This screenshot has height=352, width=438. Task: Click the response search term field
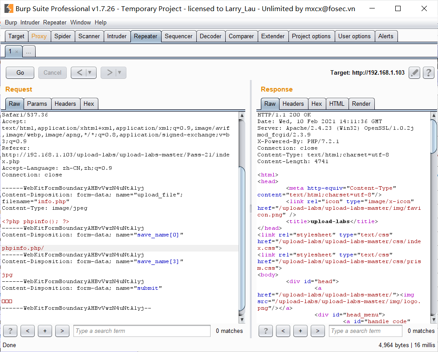[x=365, y=331]
